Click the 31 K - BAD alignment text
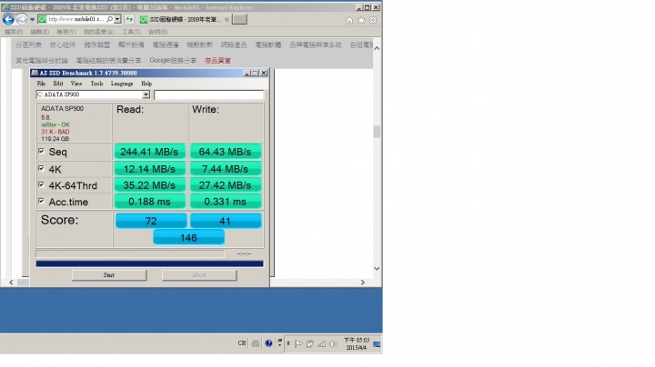 click(55, 132)
